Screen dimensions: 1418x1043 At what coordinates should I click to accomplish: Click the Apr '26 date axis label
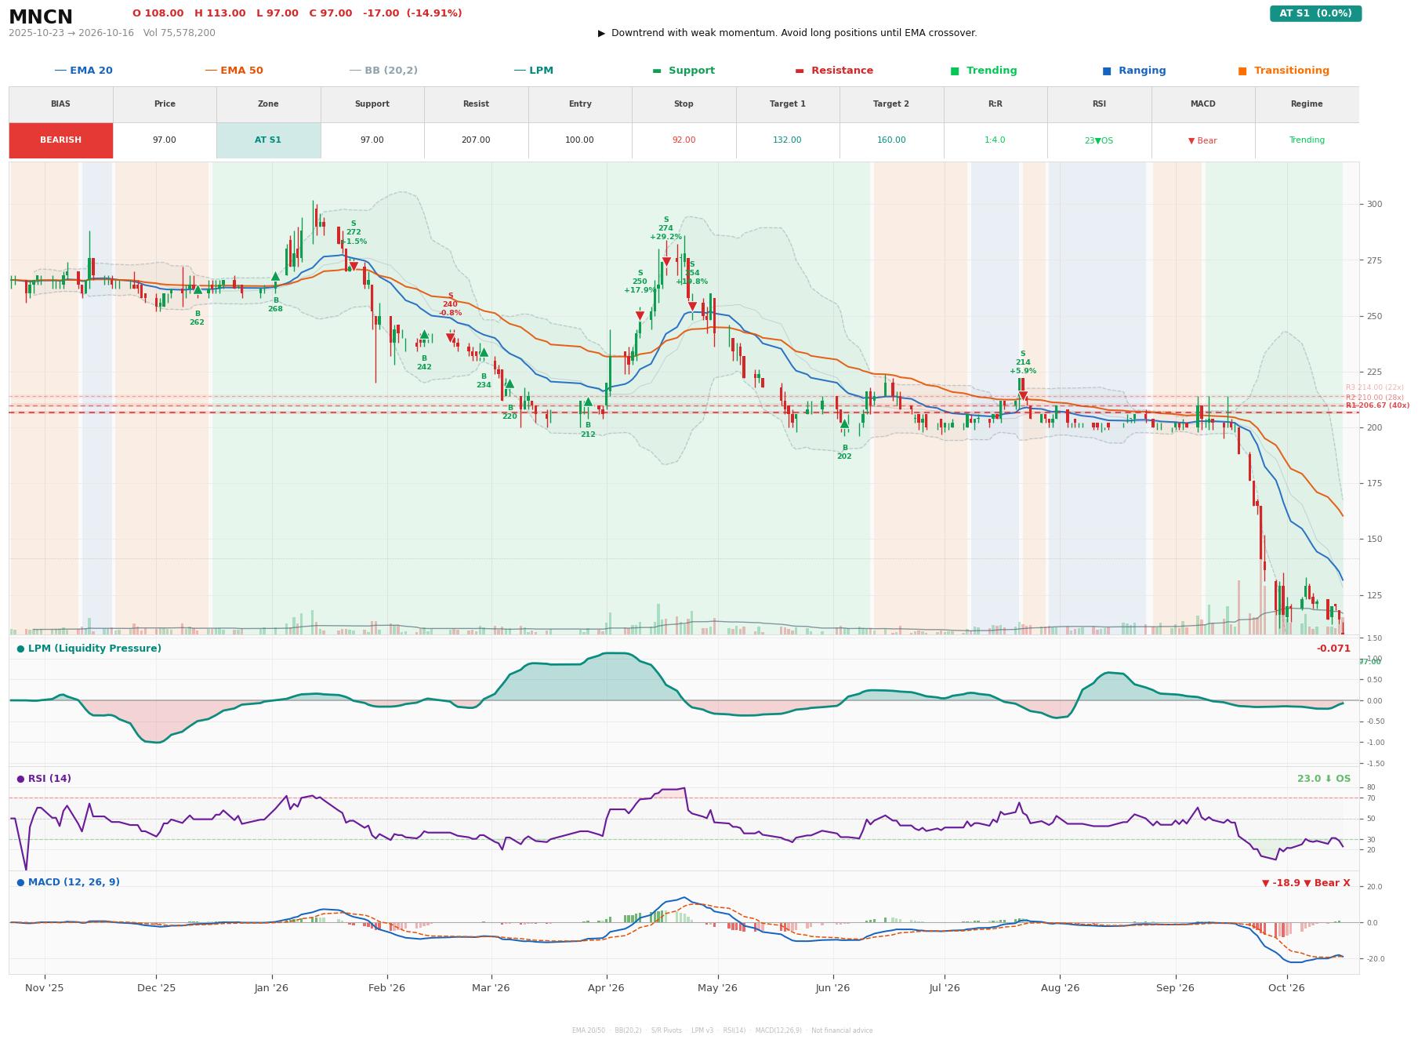tap(606, 988)
